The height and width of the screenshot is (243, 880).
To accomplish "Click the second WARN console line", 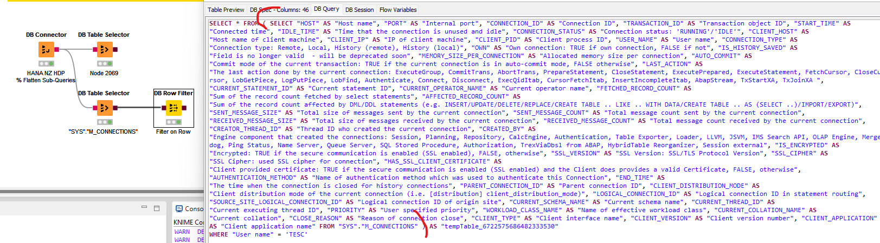I will point(189,239).
